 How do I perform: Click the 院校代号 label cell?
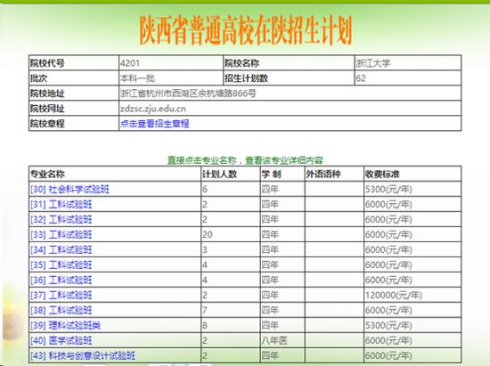pyautogui.click(x=74, y=63)
